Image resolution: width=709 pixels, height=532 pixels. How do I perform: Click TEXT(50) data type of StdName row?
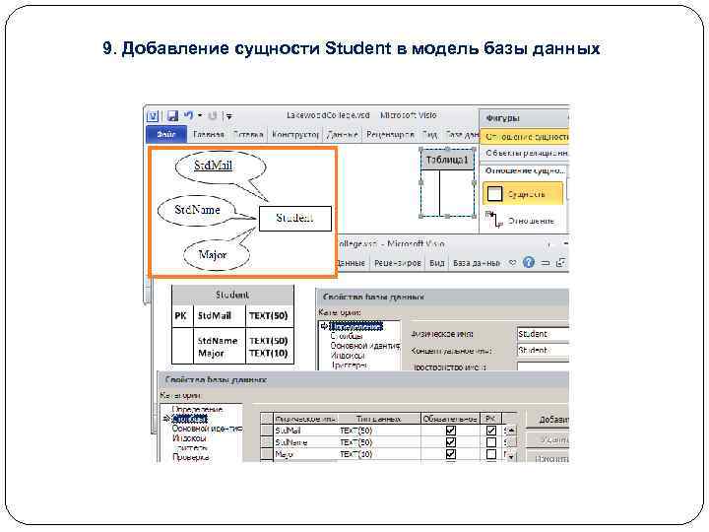355,442
